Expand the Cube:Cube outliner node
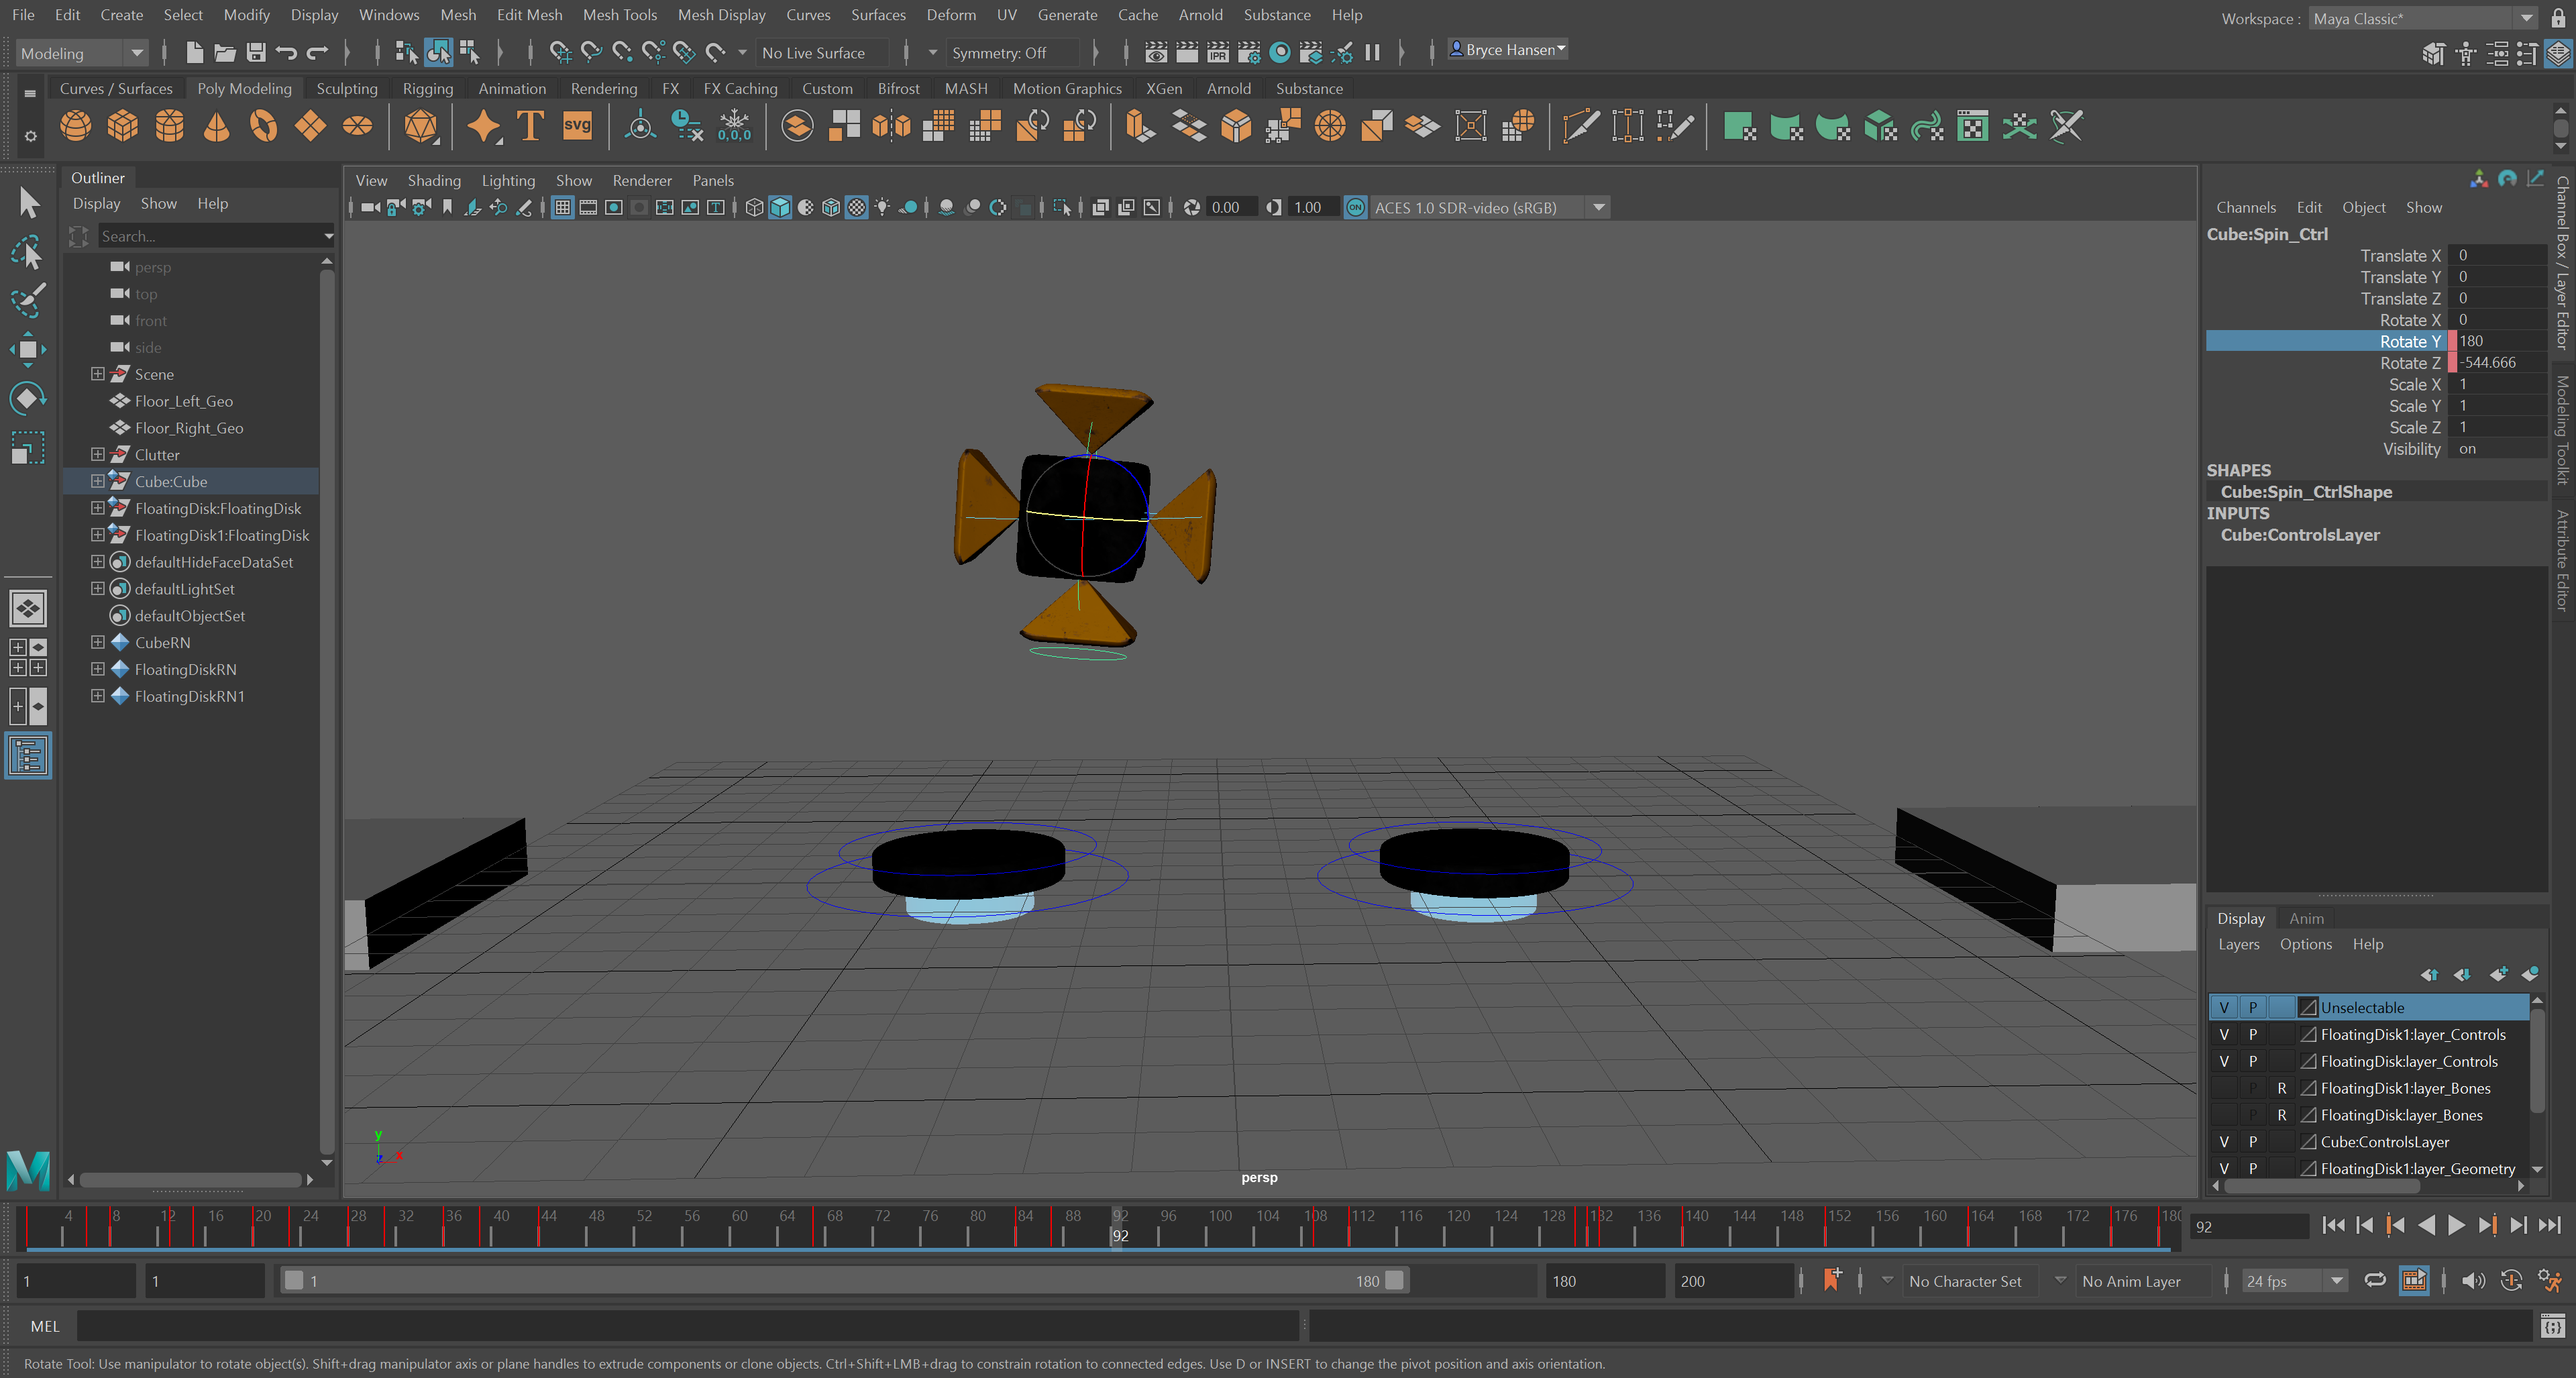The height and width of the screenshot is (1378, 2576). (x=98, y=481)
